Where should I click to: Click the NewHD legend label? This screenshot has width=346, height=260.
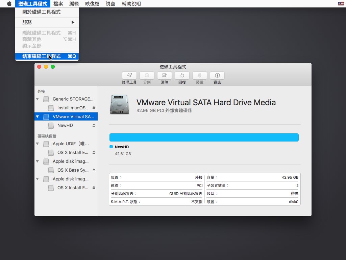[122, 147]
